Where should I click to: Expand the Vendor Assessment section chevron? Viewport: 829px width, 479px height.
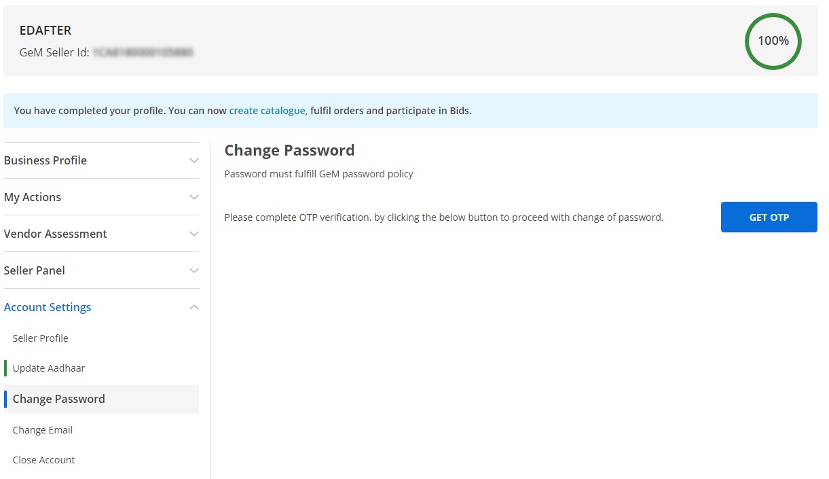click(x=195, y=233)
